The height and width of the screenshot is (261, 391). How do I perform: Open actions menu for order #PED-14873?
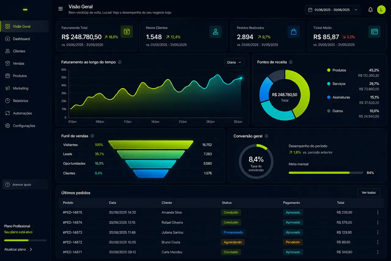378,232
